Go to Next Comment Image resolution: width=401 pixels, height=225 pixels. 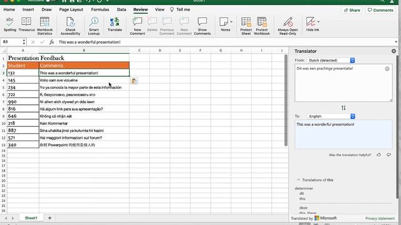click(x=184, y=26)
